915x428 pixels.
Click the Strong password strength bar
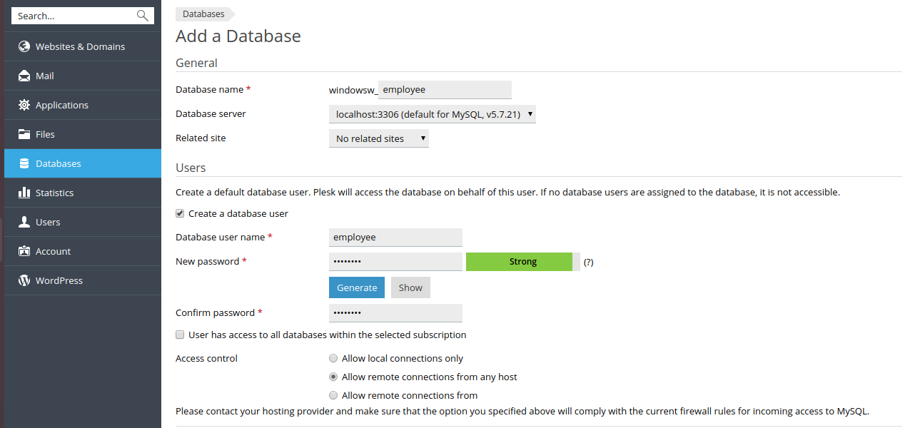click(522, 262)
